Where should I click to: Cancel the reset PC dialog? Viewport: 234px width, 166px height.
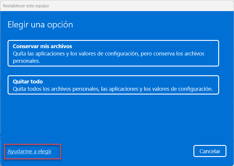coord(209,151)
